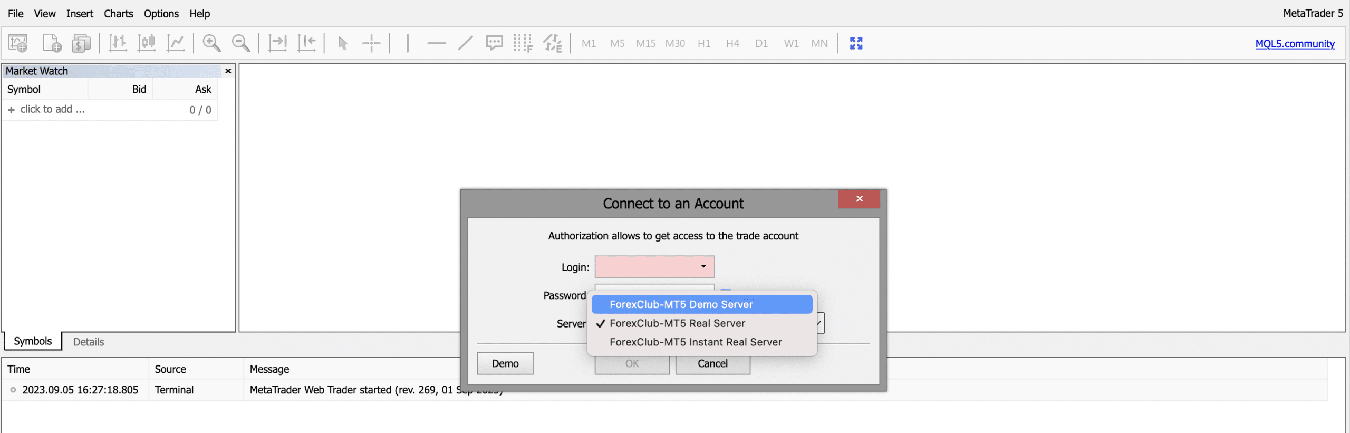The image size is (1350, 433).
Task: Open the Help menu
Action: click(200, 14)
